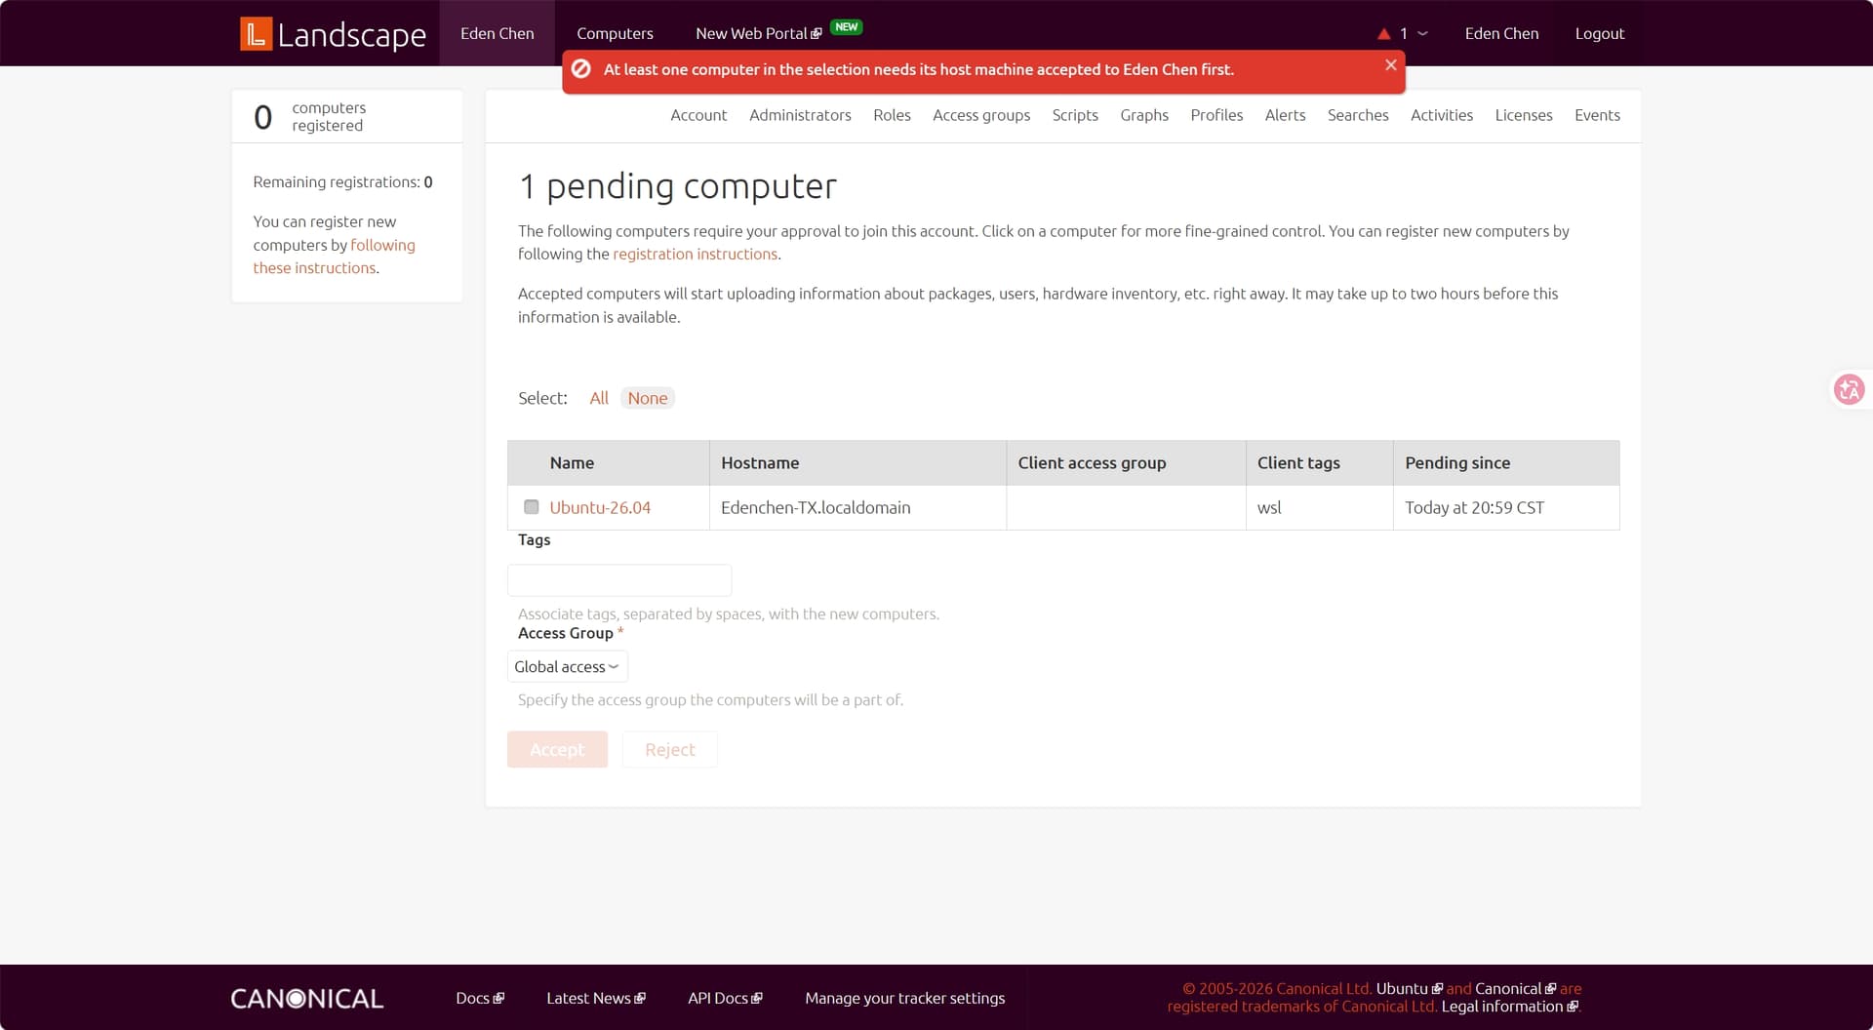
Task: Click the '1 pending computer' heading
Action: click(677, 186)
